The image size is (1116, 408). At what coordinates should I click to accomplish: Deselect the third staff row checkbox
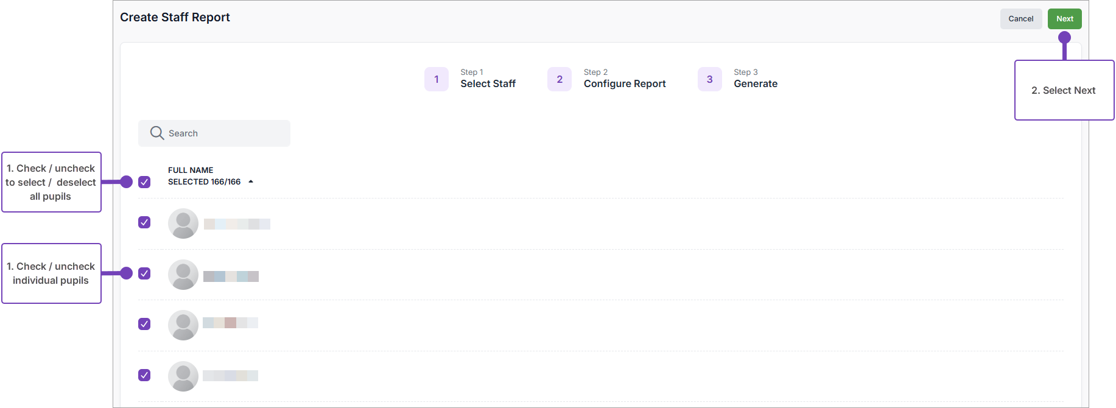[x=144, y=324]
